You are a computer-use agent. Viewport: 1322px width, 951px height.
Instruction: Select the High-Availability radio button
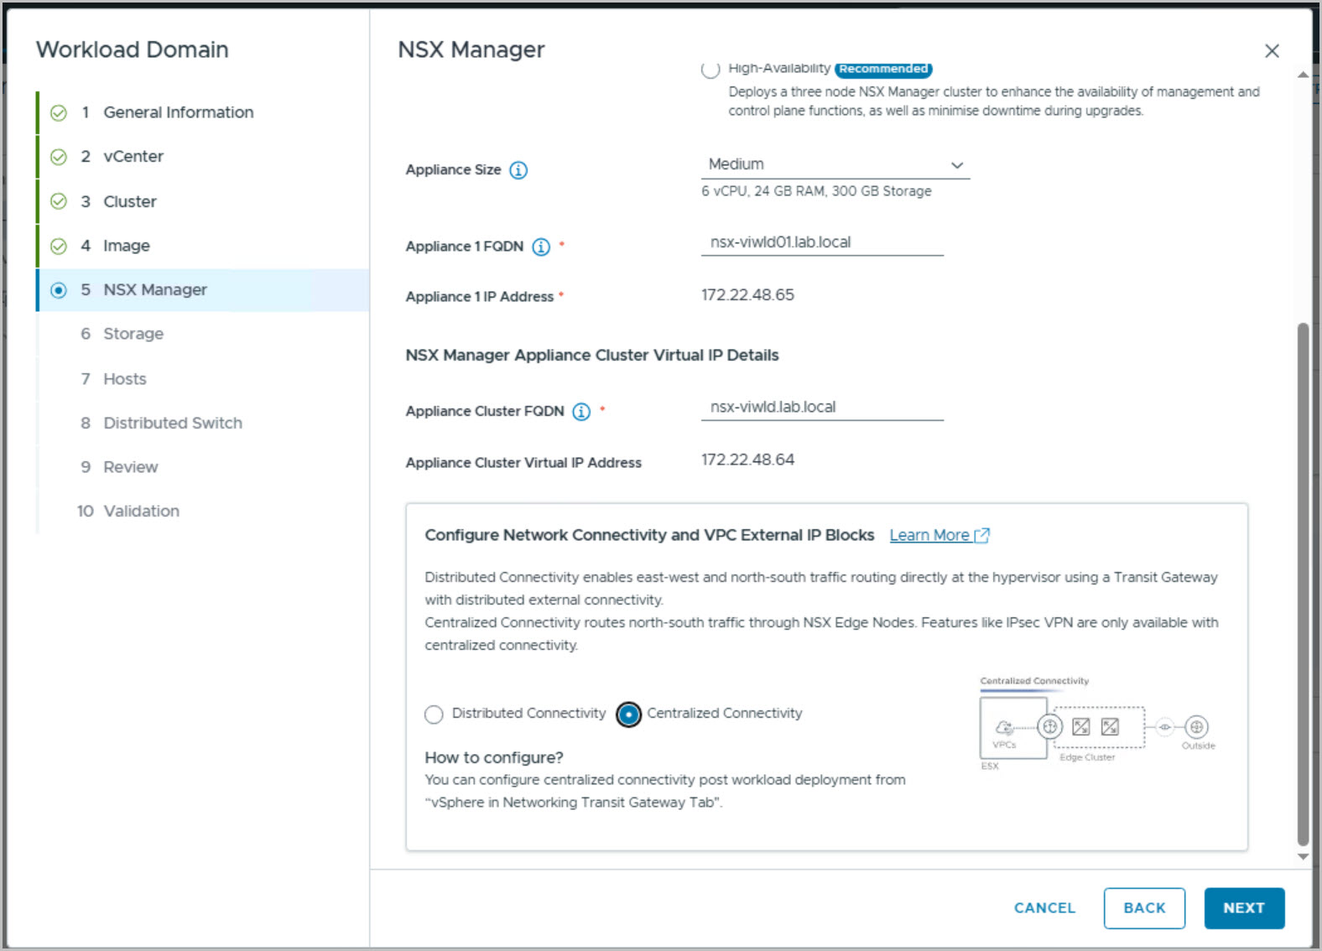(x=710, y=69)
